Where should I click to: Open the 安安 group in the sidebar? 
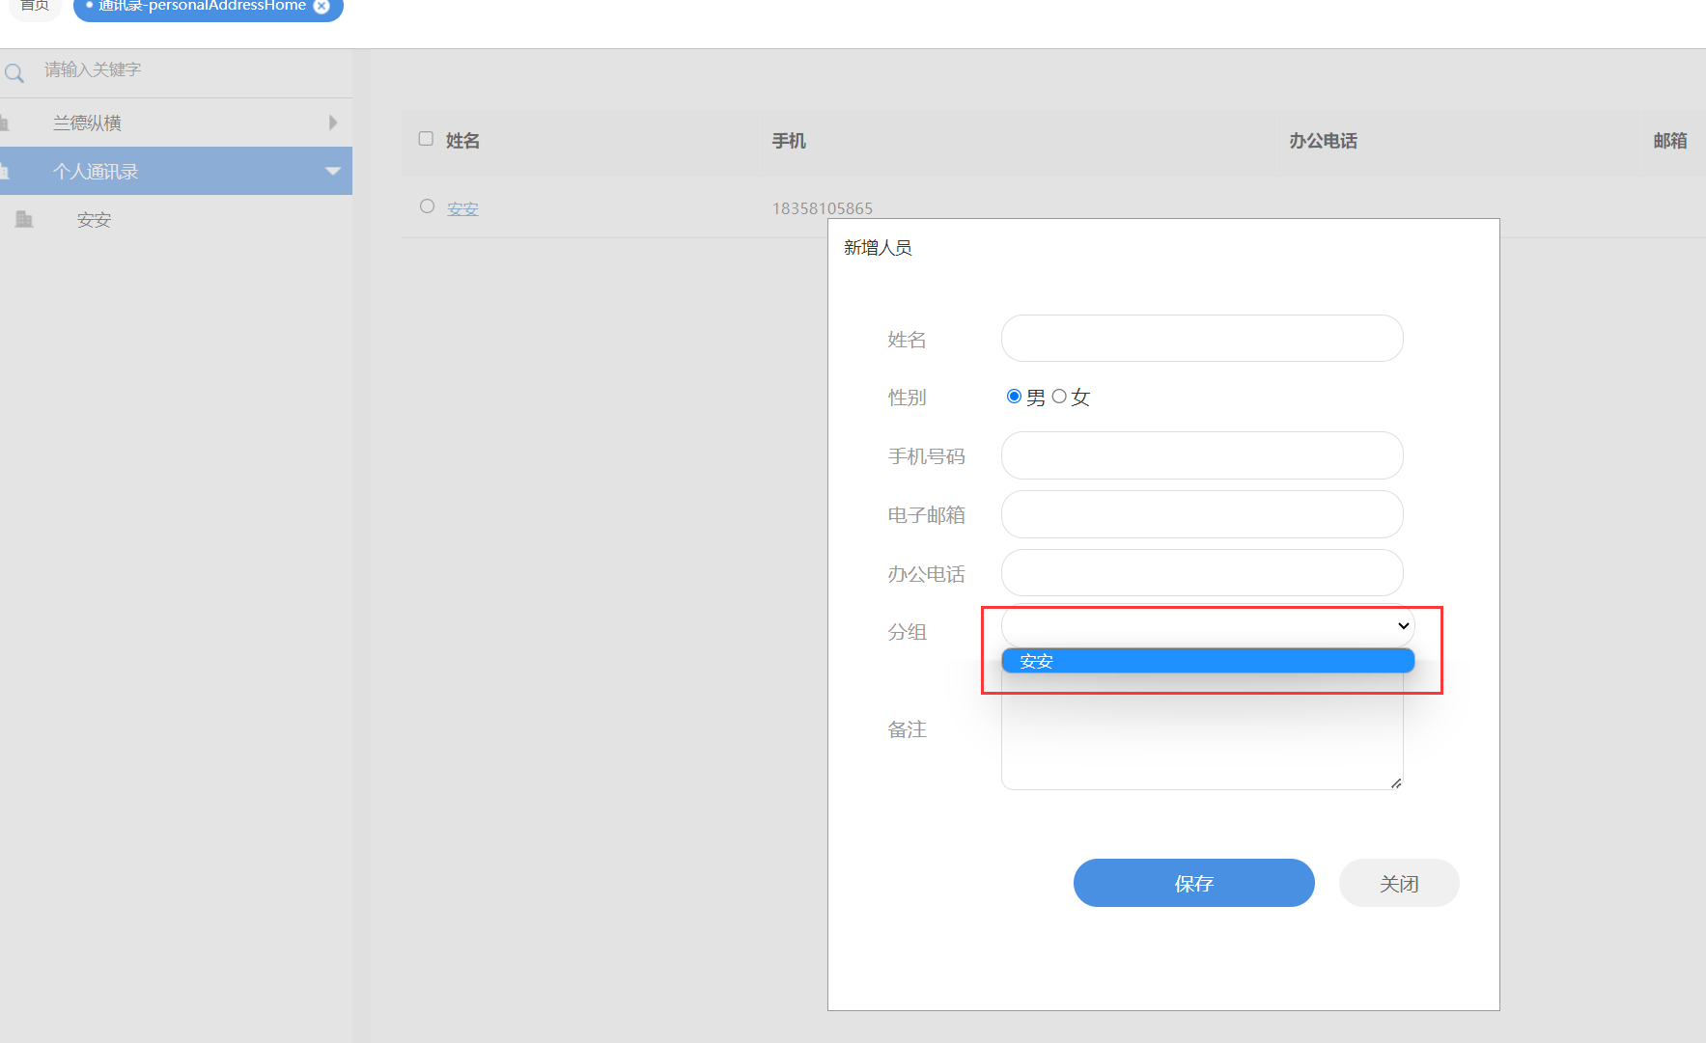click(x=94, y=220)
